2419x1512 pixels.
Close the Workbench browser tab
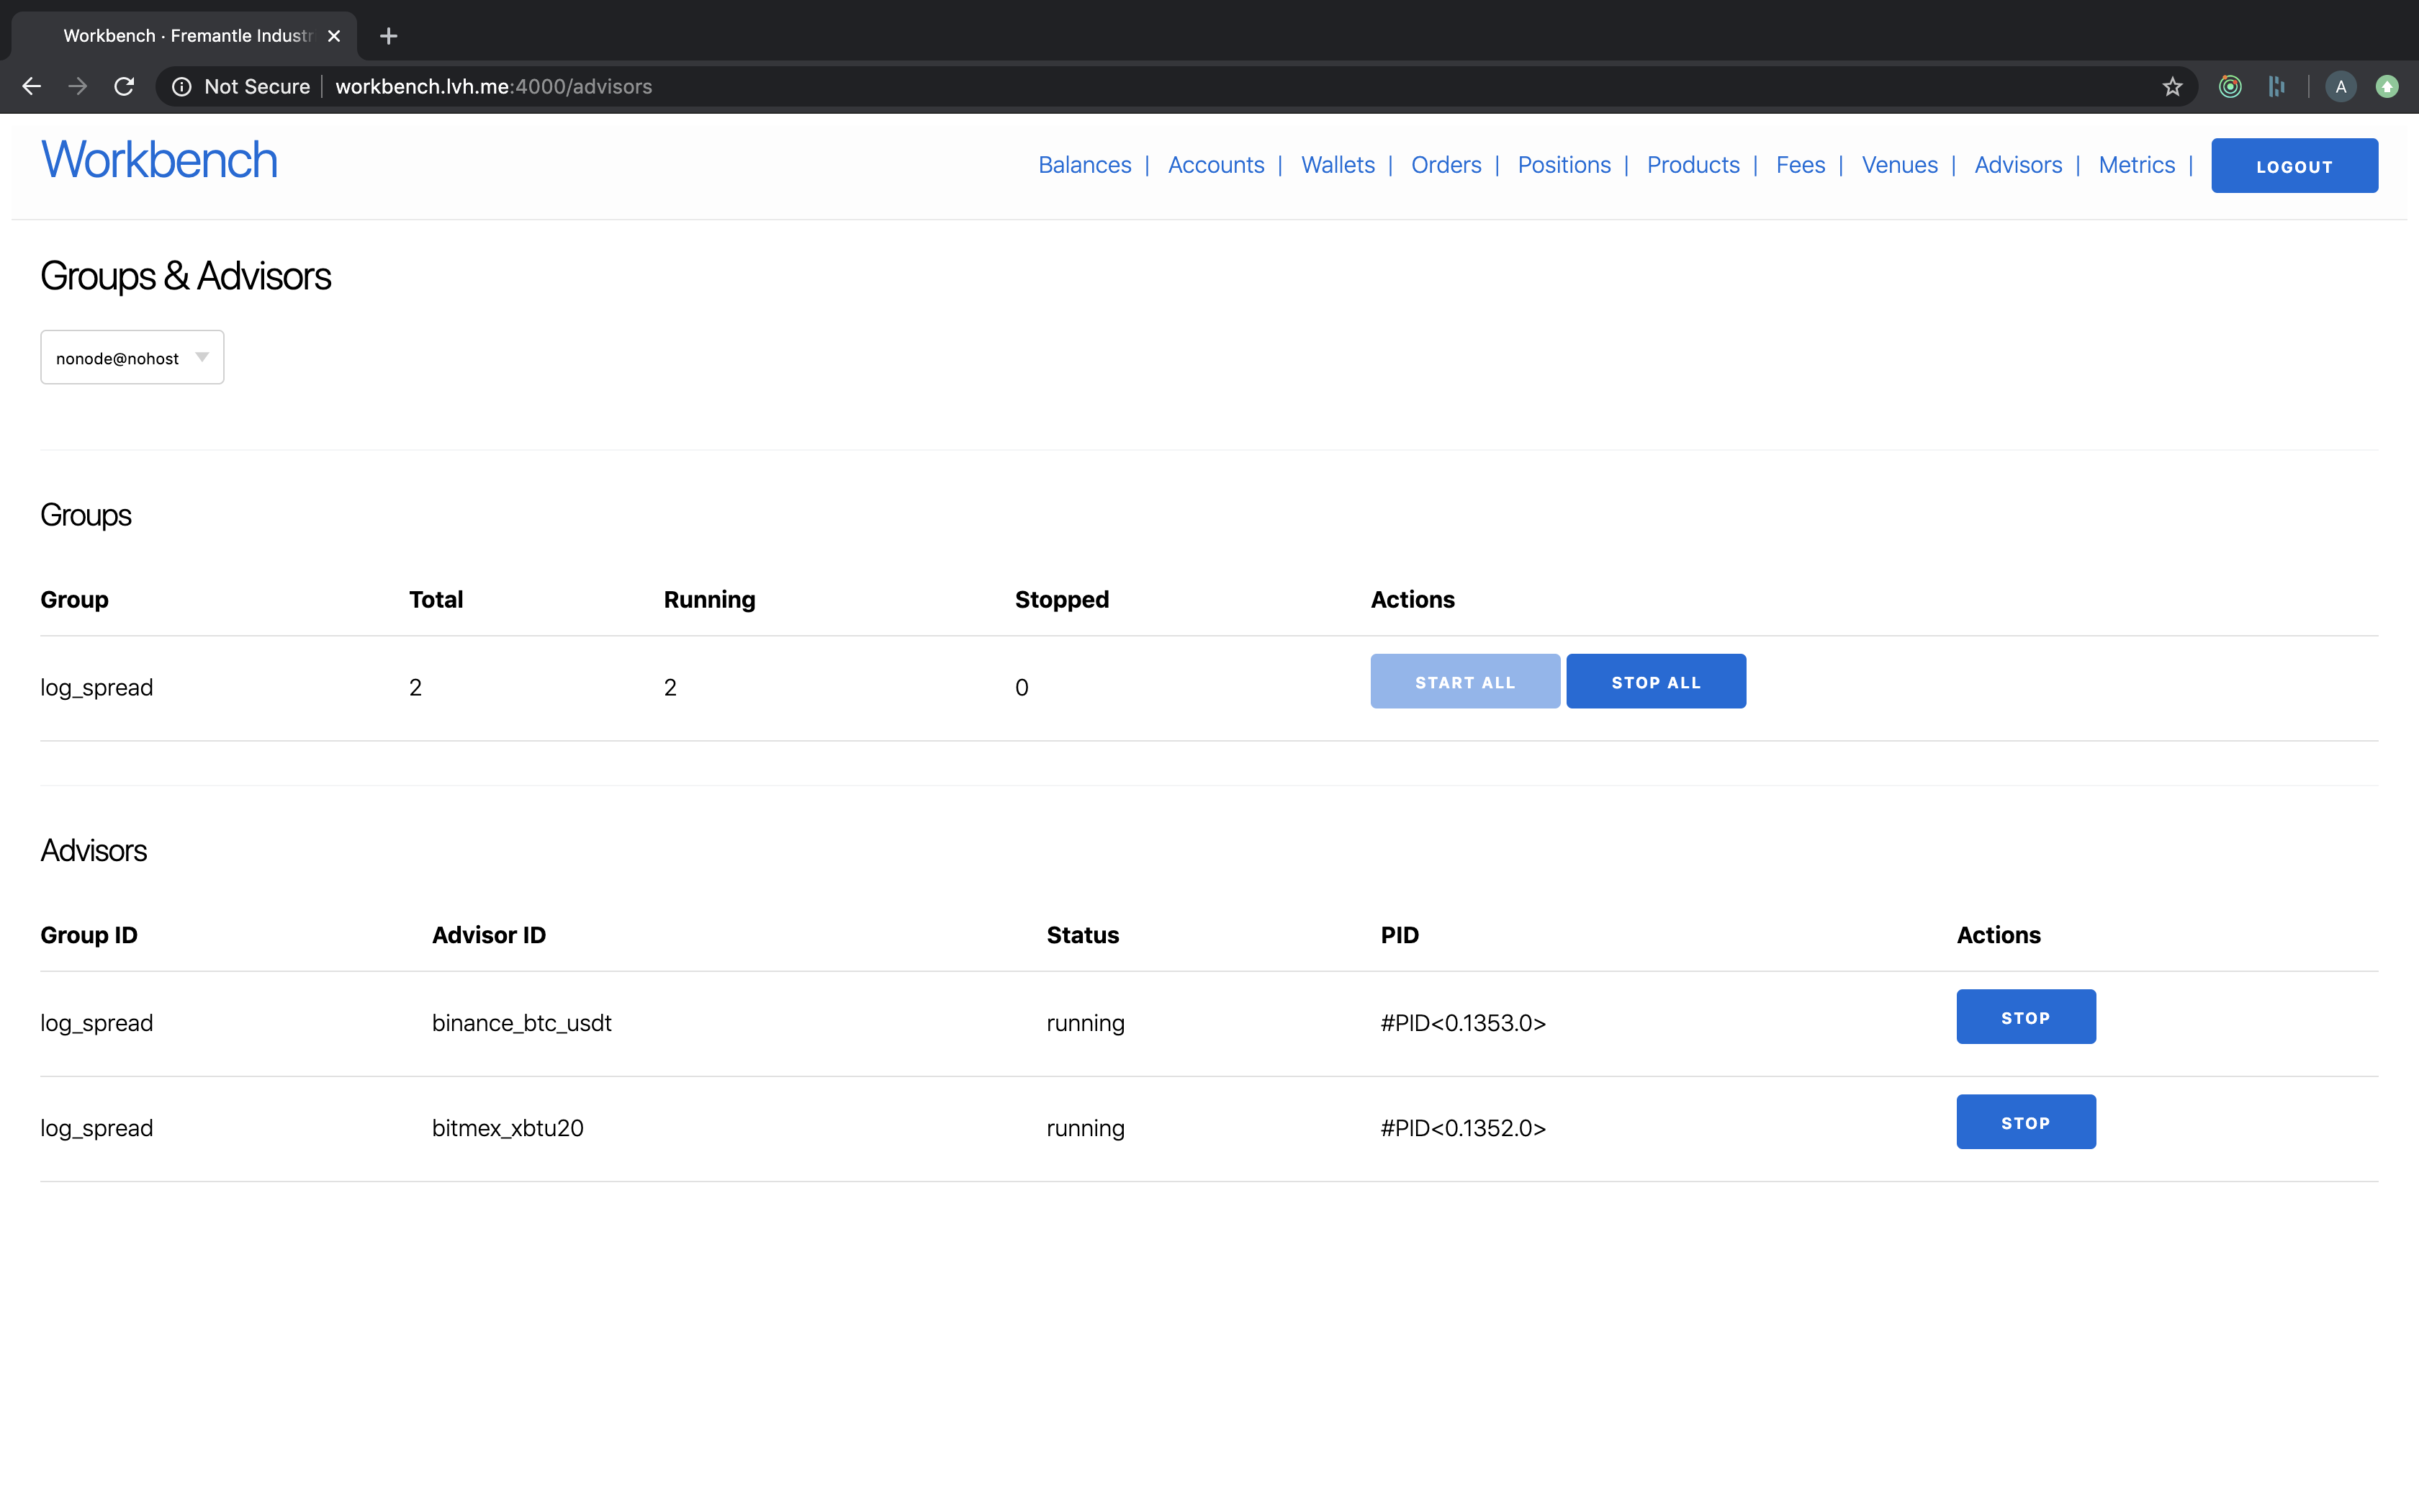(334, 36)
